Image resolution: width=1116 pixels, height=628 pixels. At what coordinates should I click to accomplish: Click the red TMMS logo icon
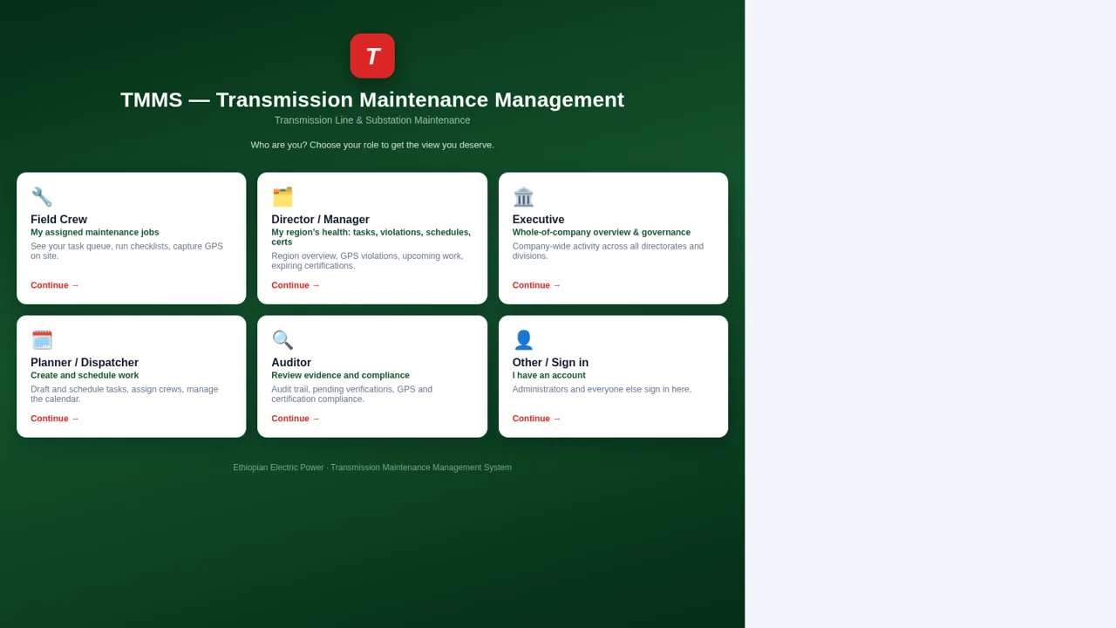coord(372,56)
